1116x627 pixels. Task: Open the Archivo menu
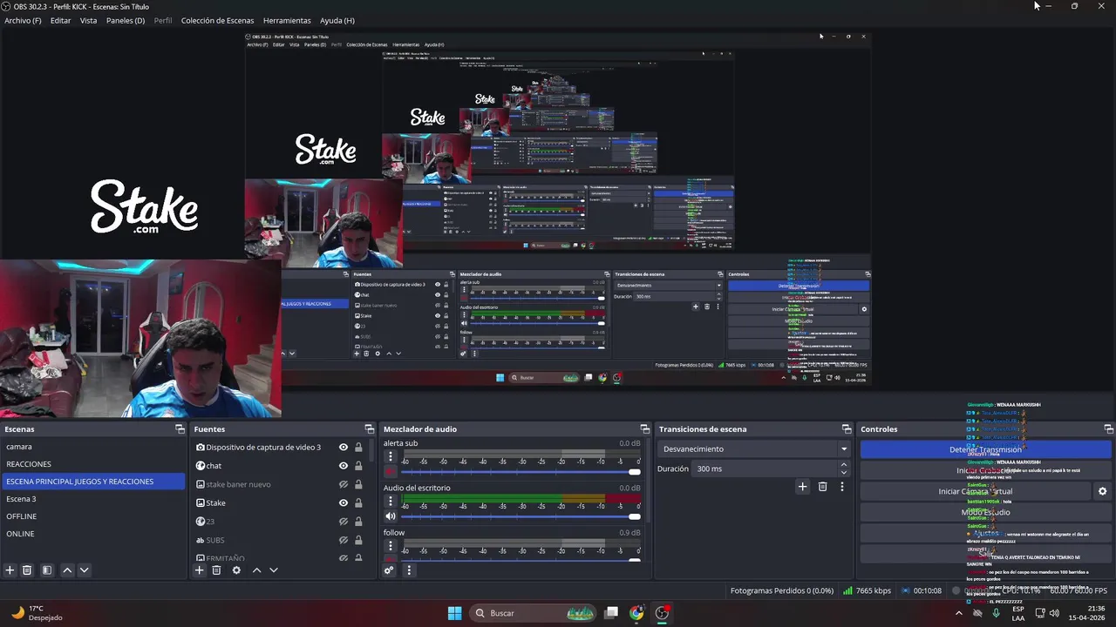[23, 20]
